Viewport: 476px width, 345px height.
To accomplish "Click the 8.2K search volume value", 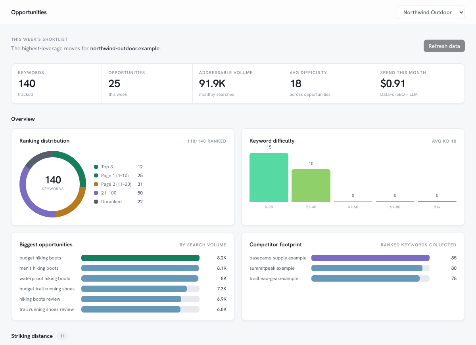I will (222, 258).
